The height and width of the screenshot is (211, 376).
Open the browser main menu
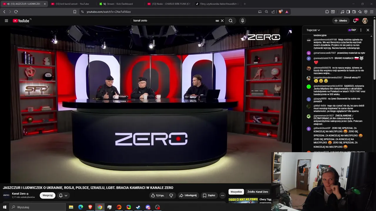[372, 12]
